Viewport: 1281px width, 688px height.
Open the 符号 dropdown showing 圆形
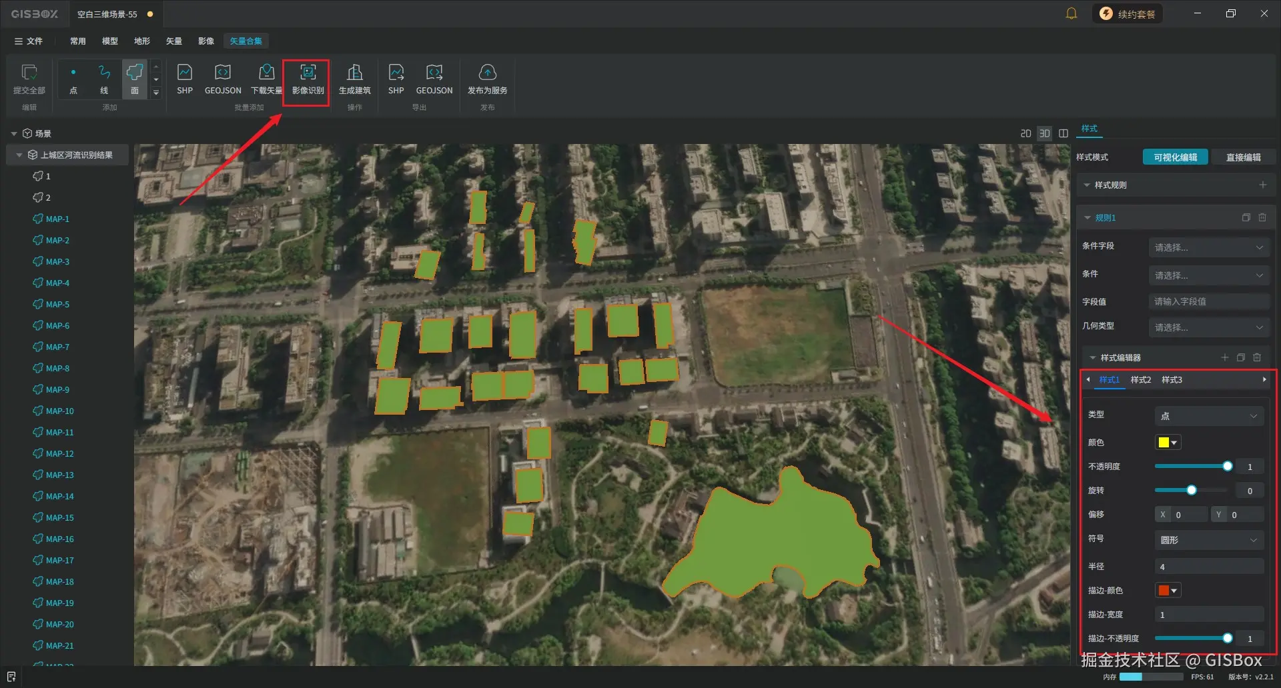(x=1209, y=540)
